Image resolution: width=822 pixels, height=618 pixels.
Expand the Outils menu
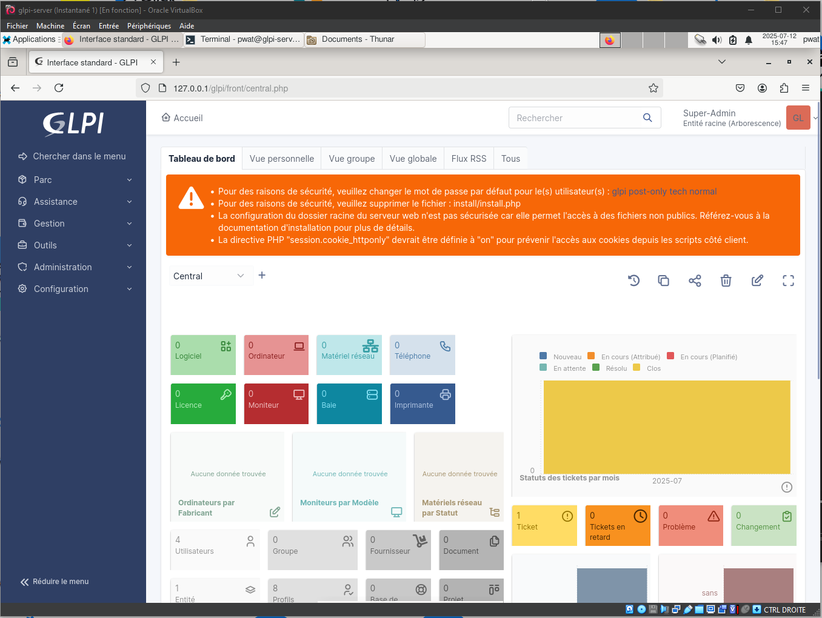[75, 245]
